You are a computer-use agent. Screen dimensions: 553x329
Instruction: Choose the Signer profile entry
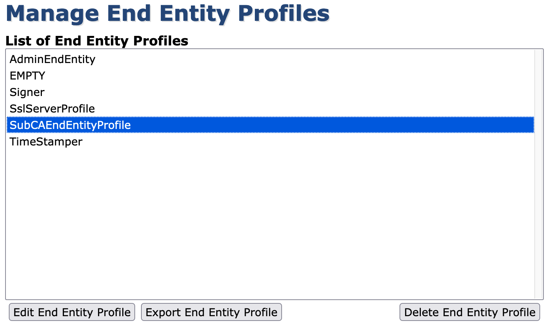pyautogui.click(x=27, y=92)
